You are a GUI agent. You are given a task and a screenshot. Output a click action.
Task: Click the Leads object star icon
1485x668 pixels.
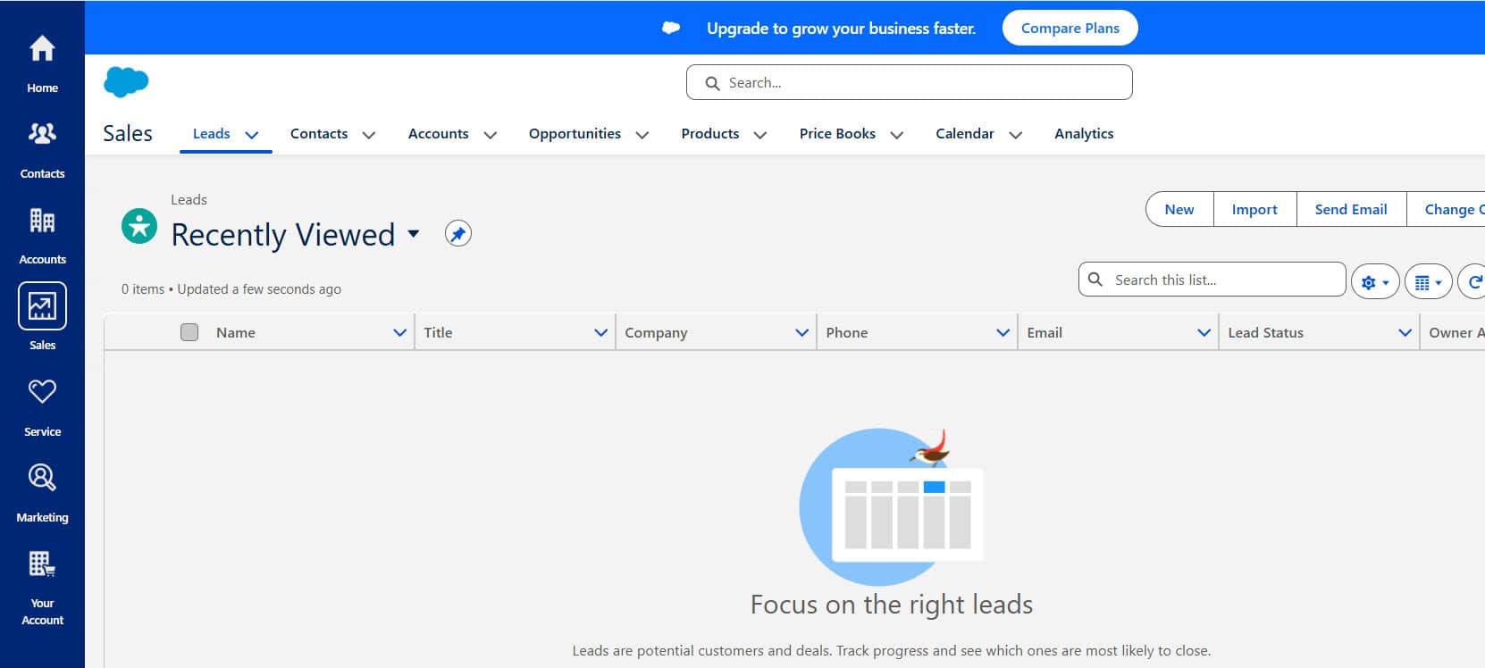(139, 226)
